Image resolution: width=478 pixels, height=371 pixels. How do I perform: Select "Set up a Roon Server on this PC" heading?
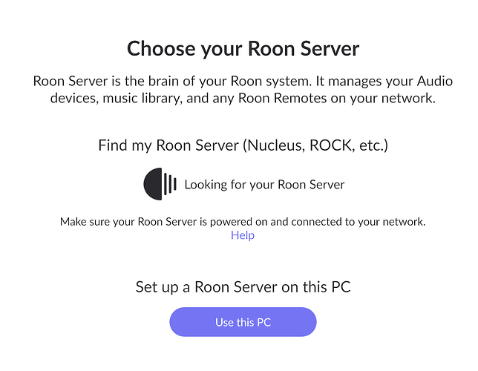pos(243,286)
